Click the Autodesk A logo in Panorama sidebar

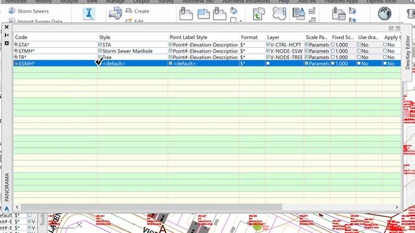(6, 208)
